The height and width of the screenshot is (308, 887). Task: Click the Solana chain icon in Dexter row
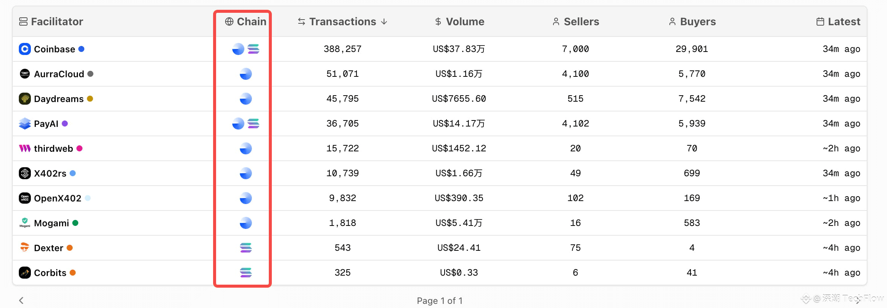[x=246, y=248]
